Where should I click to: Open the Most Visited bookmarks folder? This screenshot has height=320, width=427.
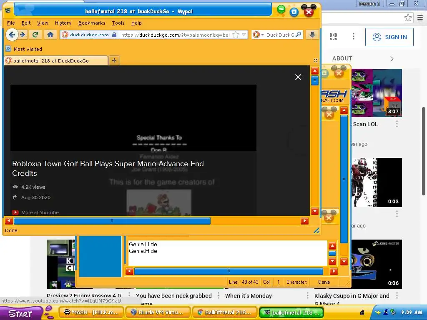24,49
